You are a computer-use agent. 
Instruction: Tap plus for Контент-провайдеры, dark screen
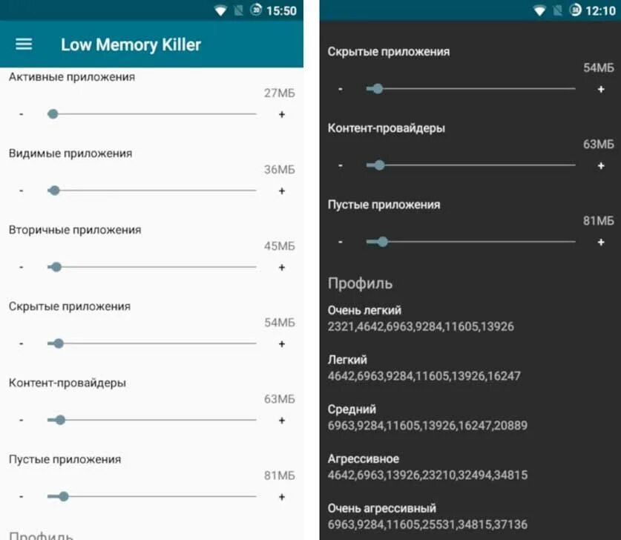click(x=601, y=165)
